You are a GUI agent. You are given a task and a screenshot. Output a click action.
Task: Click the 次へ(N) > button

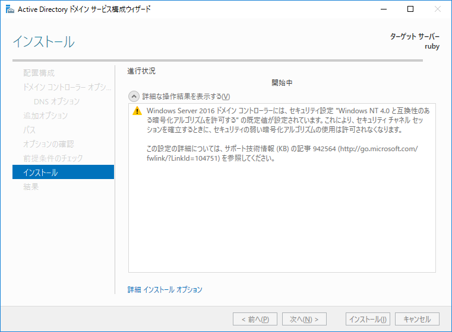(x=304, y=319)
